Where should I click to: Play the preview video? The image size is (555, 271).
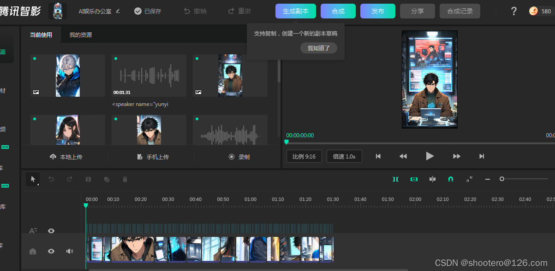pos(430,156)
